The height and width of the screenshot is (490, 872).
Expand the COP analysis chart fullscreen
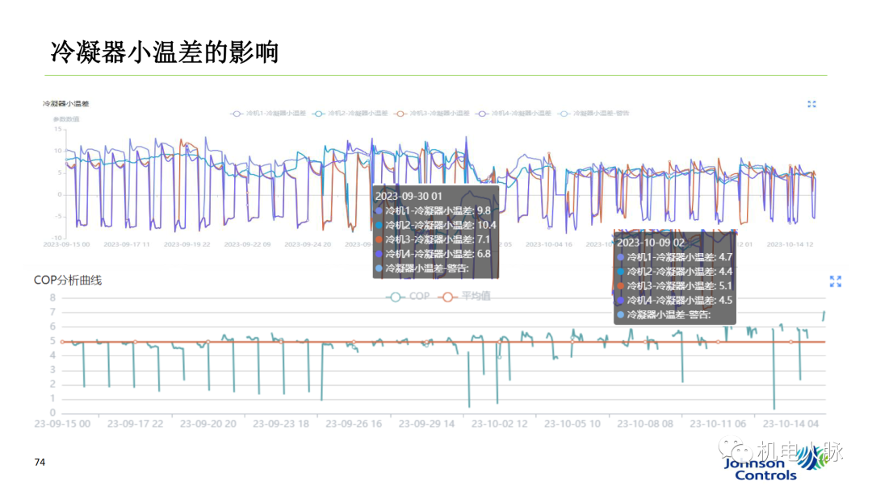(836, 281)
